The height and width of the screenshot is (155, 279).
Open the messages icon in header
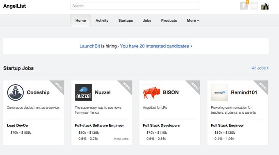(x=254, y=6)
